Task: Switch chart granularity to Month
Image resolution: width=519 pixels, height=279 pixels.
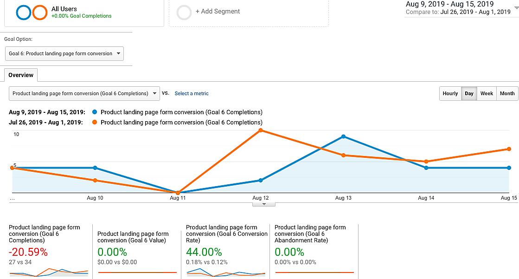Action: coord(507,93)
